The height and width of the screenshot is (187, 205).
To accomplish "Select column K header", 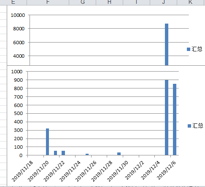I will pos(190,3).
